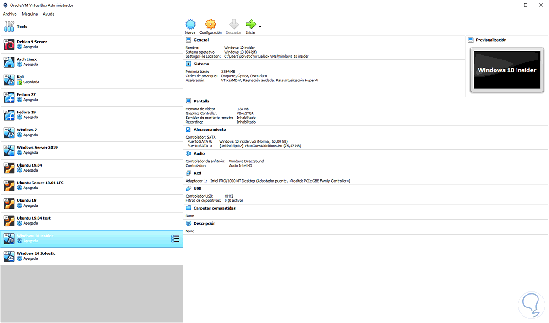Click the Previsualización panel title
The width and height of the screenshot is (549, 323).
click(491, 40)
